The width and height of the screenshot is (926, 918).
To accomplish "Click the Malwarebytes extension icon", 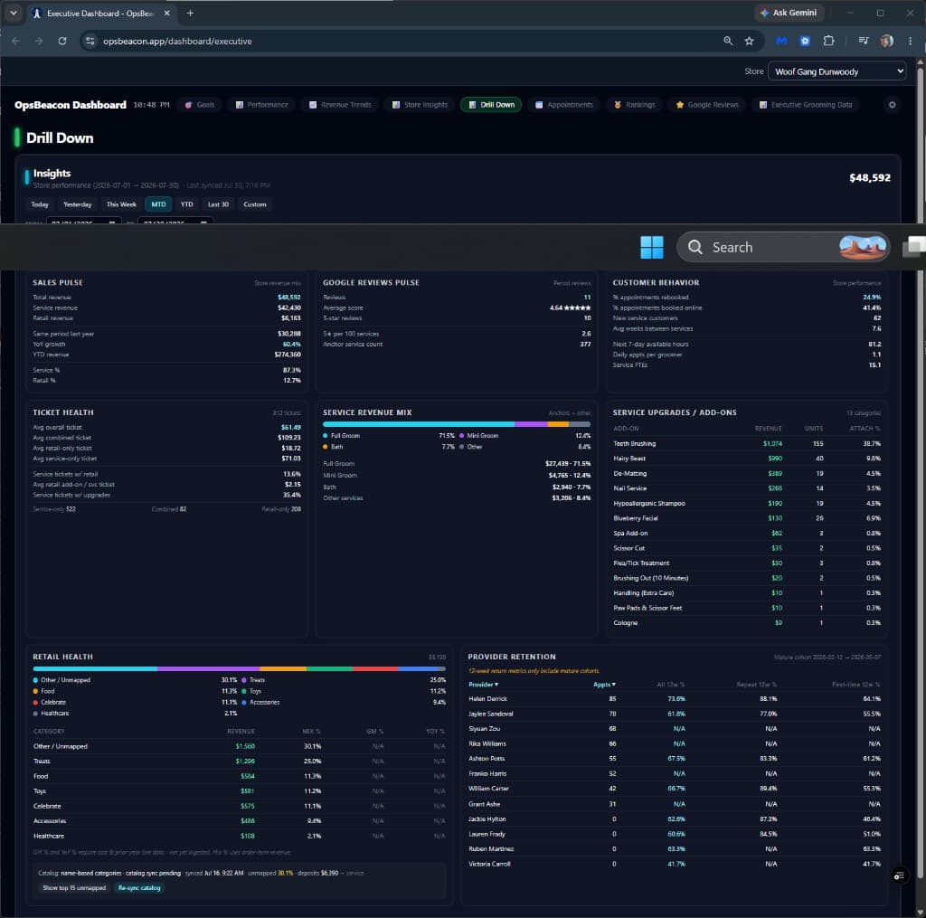I will tap(781, 41).
